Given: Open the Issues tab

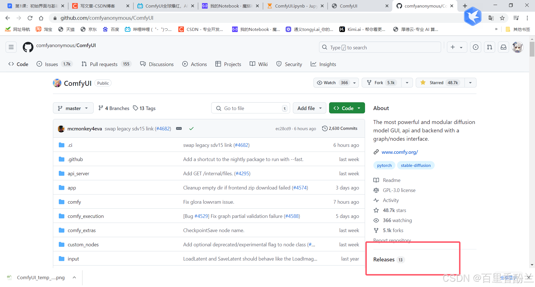Looking at the screenshot, I should tap(55, 64).
